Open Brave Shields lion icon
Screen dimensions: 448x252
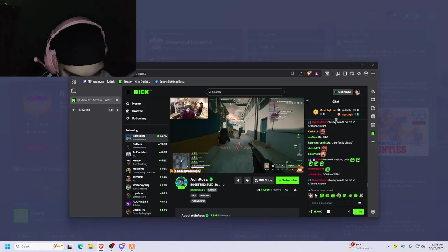[309, 73]
